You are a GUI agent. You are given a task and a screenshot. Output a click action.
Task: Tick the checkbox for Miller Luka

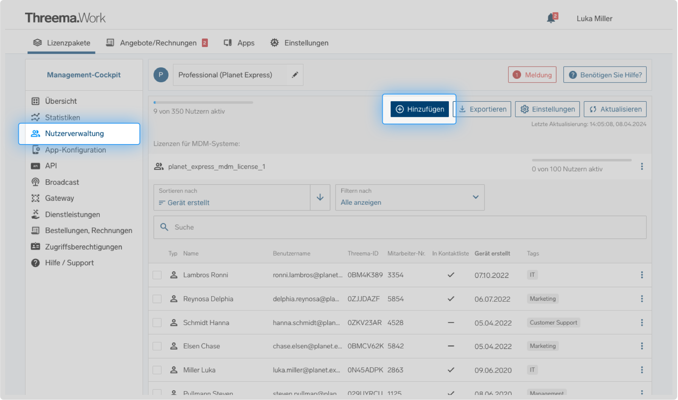click(157, 370)
